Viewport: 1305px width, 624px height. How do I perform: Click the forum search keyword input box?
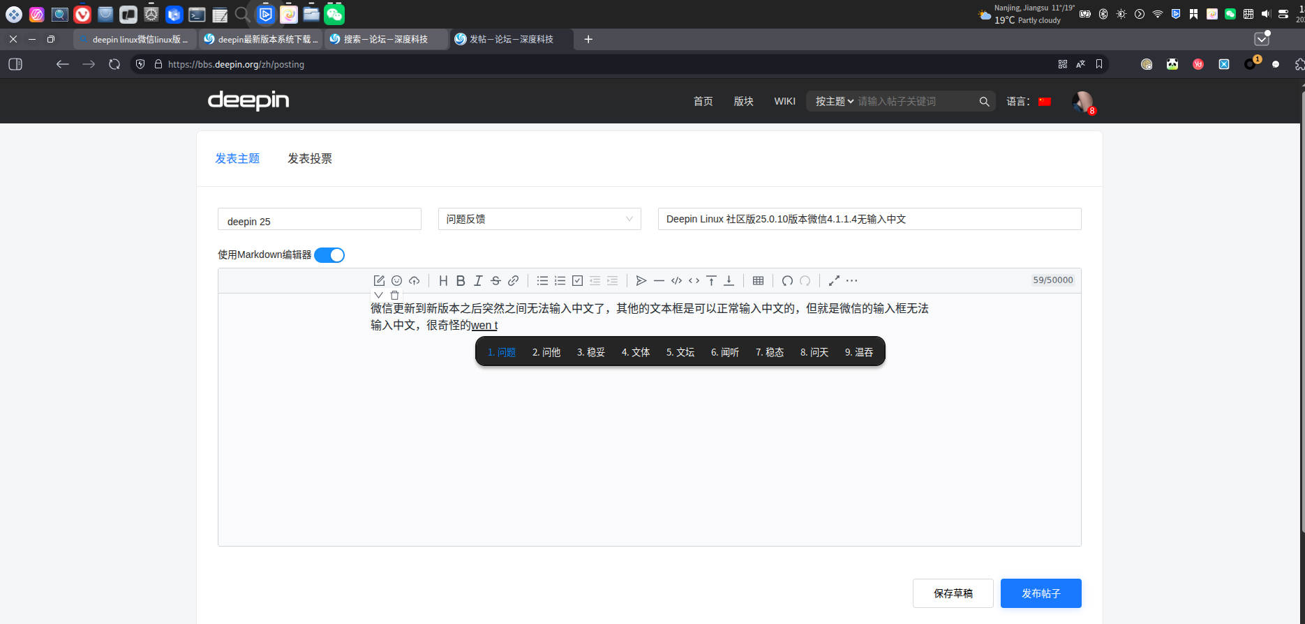click(x=914, y=101)
